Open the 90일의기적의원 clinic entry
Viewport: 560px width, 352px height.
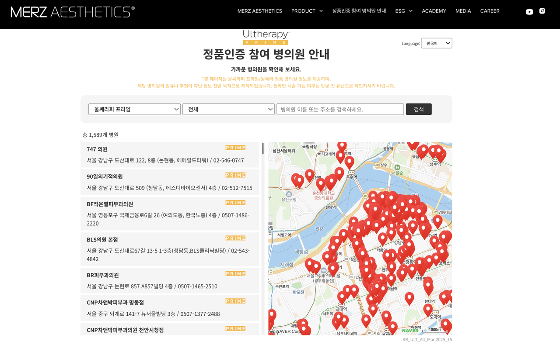170,182
